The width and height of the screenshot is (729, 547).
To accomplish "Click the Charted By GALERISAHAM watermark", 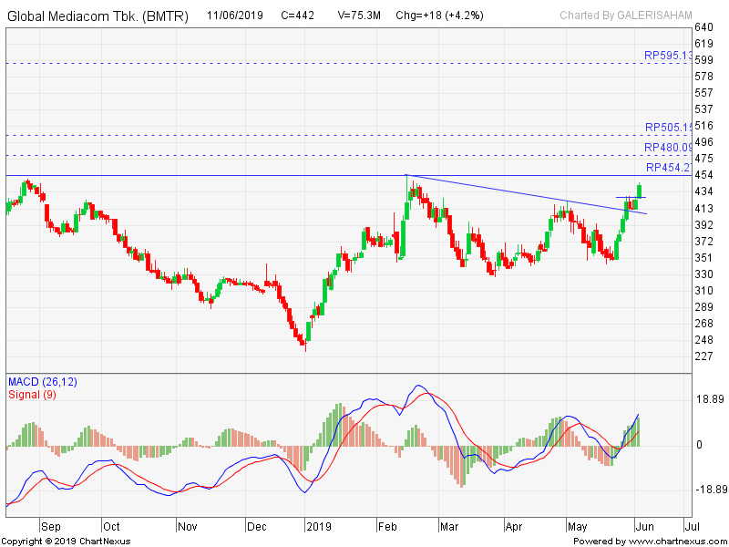I will [626, 15].
